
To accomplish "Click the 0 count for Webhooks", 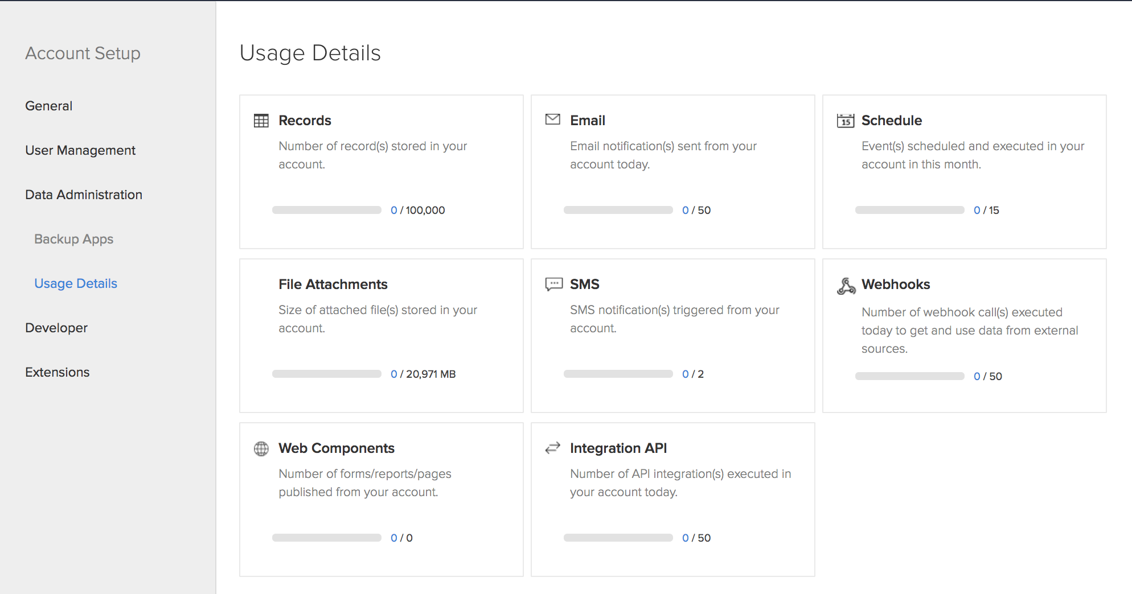I will click(x=977, y=376).
